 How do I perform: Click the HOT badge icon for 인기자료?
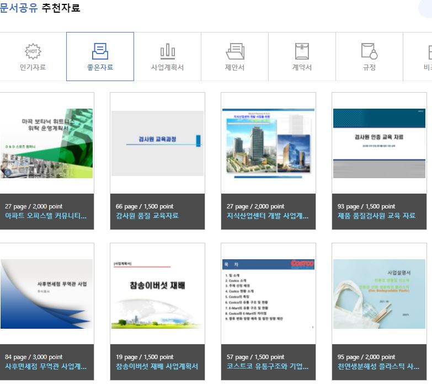click(x=33, y=51)
